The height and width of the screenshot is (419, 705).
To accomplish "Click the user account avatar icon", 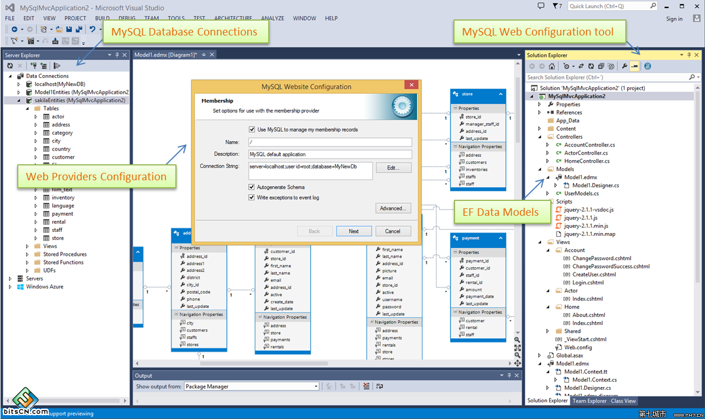I will click(x=696, y=18).
